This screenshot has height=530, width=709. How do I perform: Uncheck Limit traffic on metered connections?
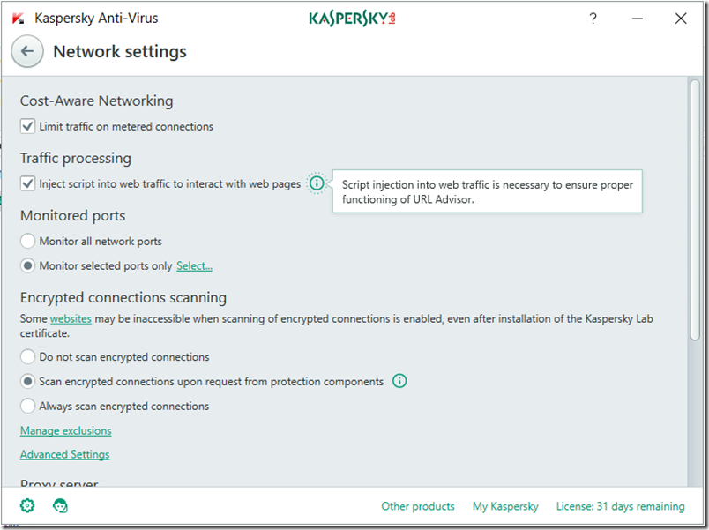27,126
